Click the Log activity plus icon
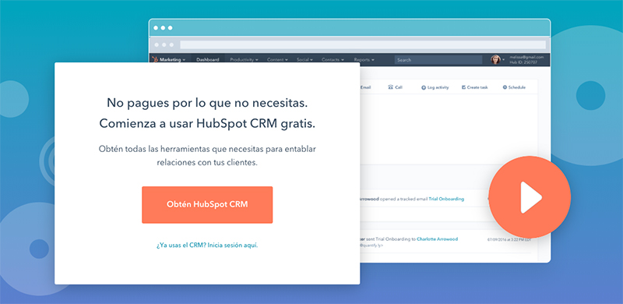 424,87
